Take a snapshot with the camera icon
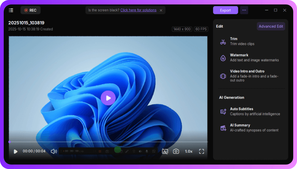Screen dimensions: 297x169 click(176, 151)
